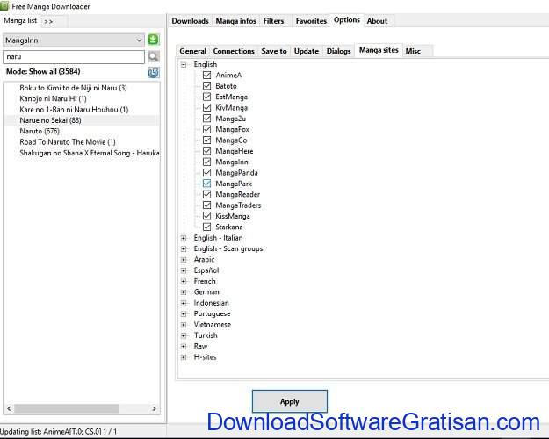This screenshot has height=439, width=549.
Task: Uncheck the MangaPanda checkbox
Action: (x=207, y=173)
